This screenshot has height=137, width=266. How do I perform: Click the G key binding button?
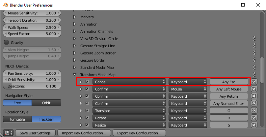tap(229, 111)
